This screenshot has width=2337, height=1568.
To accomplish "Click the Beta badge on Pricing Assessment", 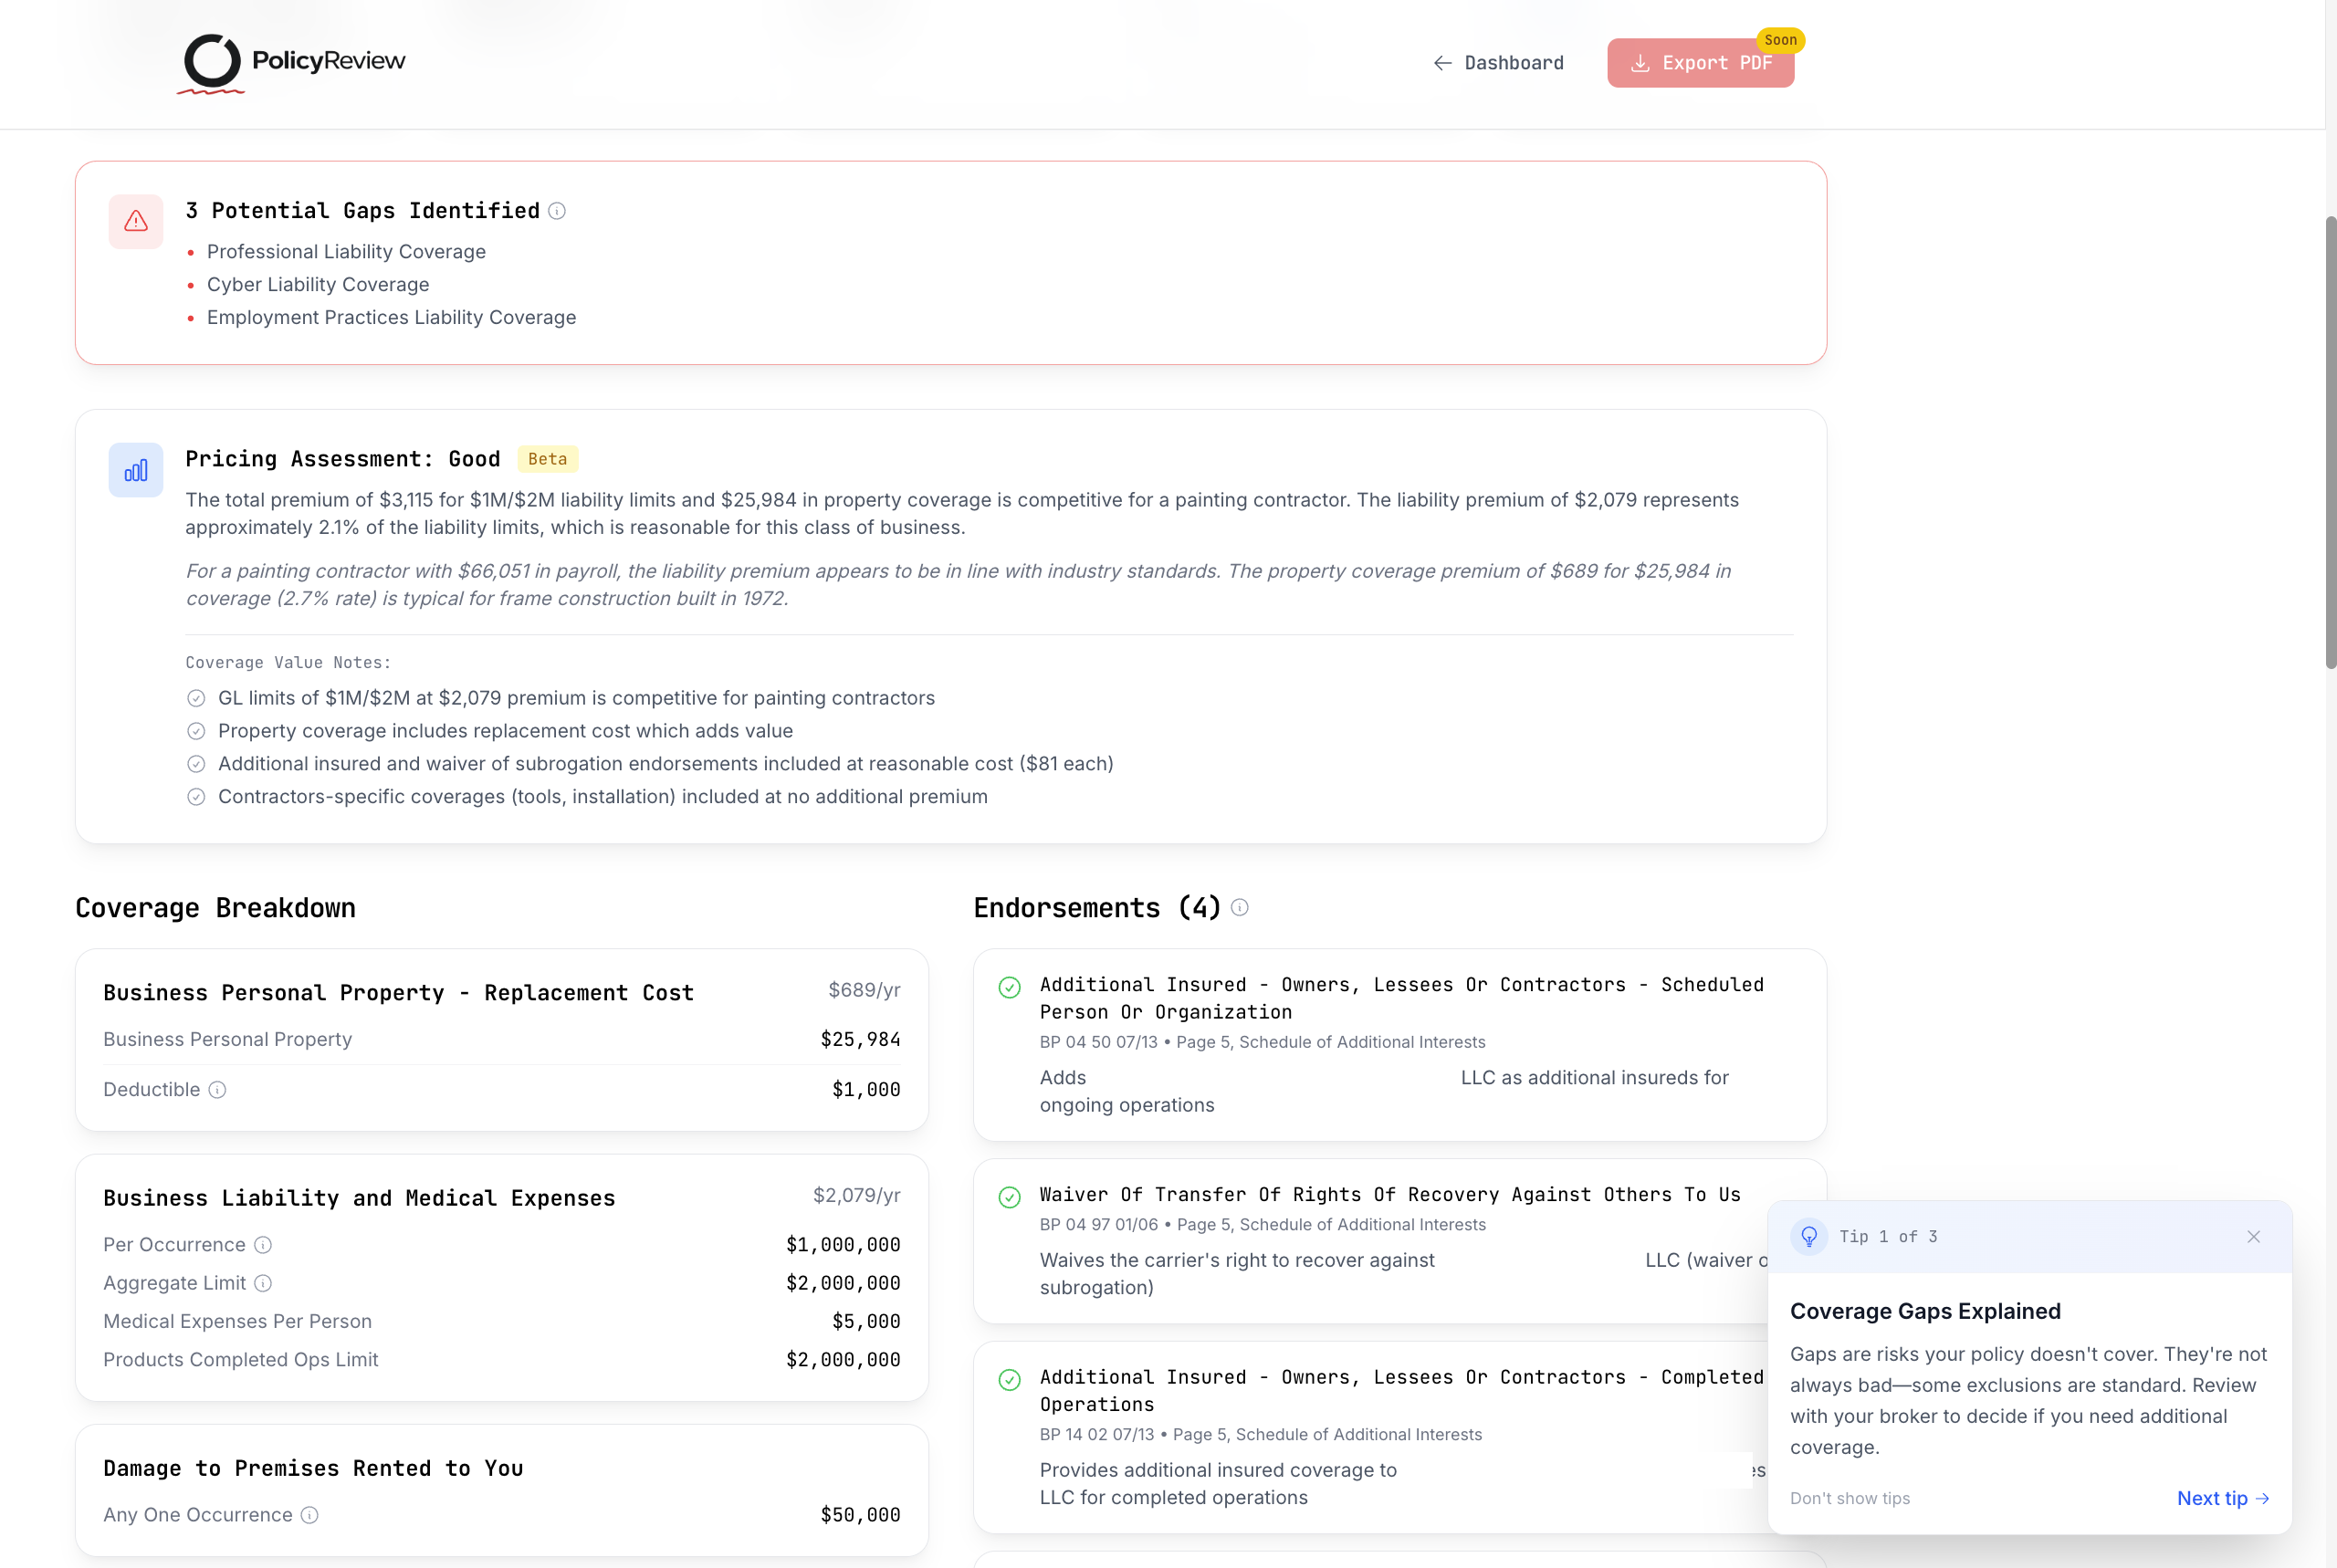I will click(x=547, y=459).
